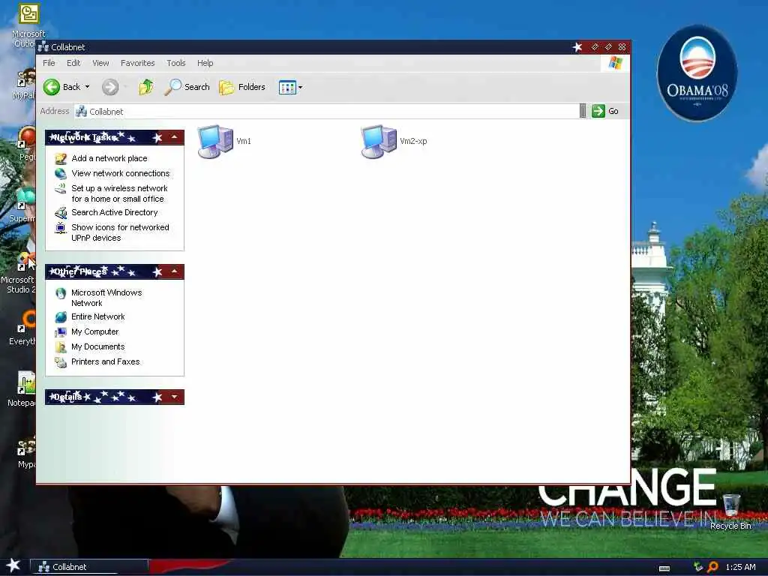Image resolution: width=768 pixels, height=576 pixels.
Task: Click the Vm2-xp label text
Action: (x=413, y=141)
